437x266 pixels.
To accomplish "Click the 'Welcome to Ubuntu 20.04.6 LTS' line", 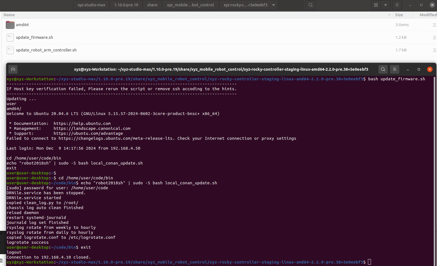I will coord(113,114).
